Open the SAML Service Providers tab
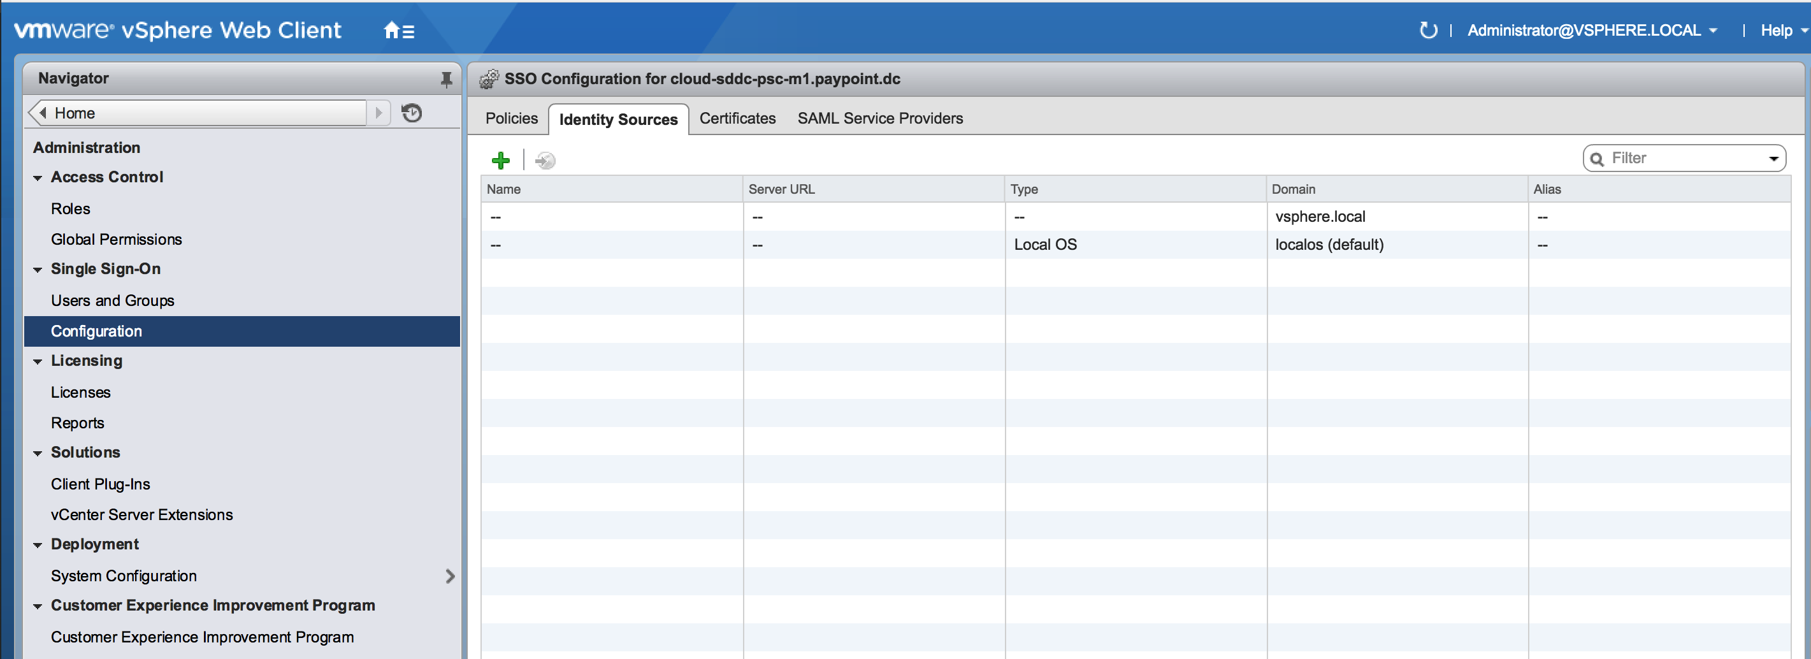Screen dimensions: 1811x659 tap(879, 118)
